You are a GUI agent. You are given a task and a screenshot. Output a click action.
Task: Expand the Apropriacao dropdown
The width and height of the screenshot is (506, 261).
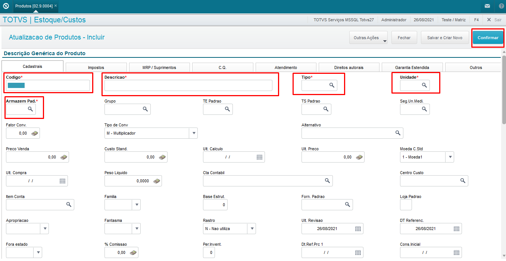[44, 229]
